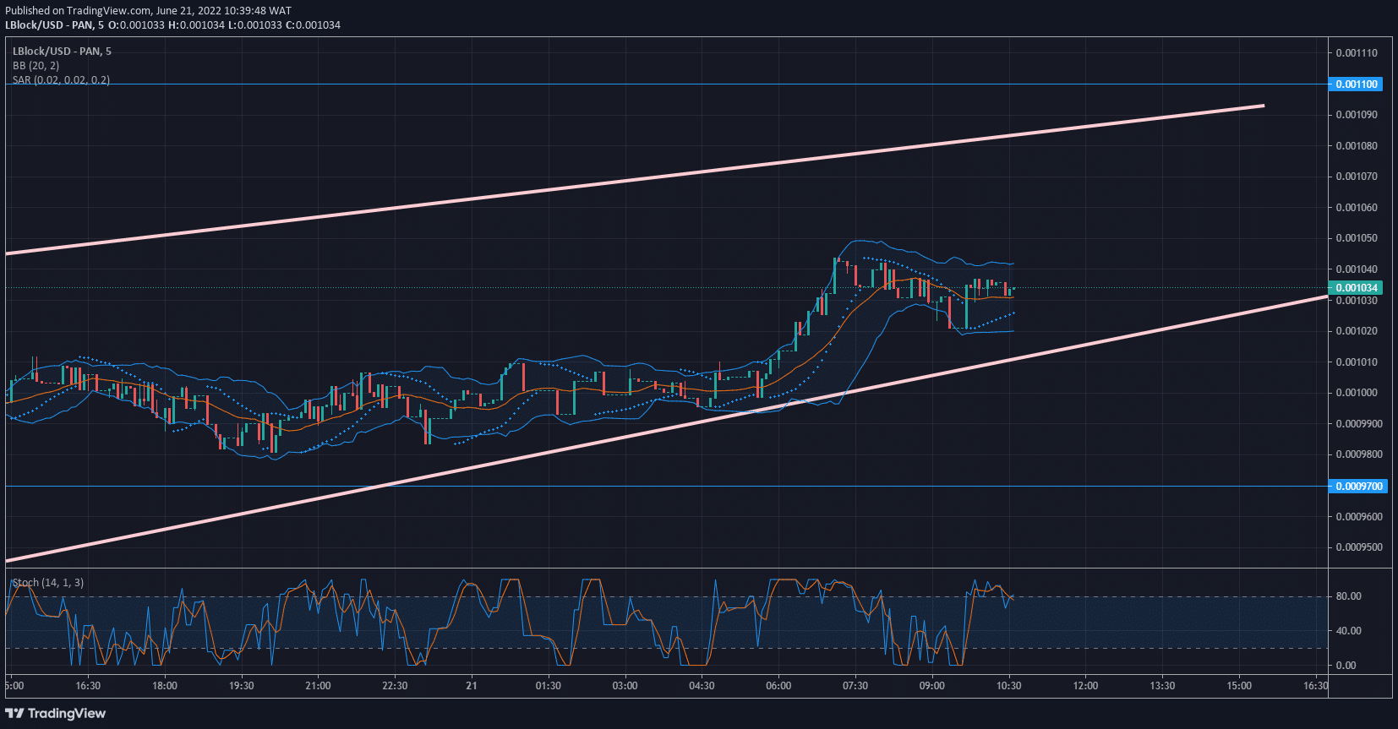Click the 10:30 time axis label

(1008, 686)
